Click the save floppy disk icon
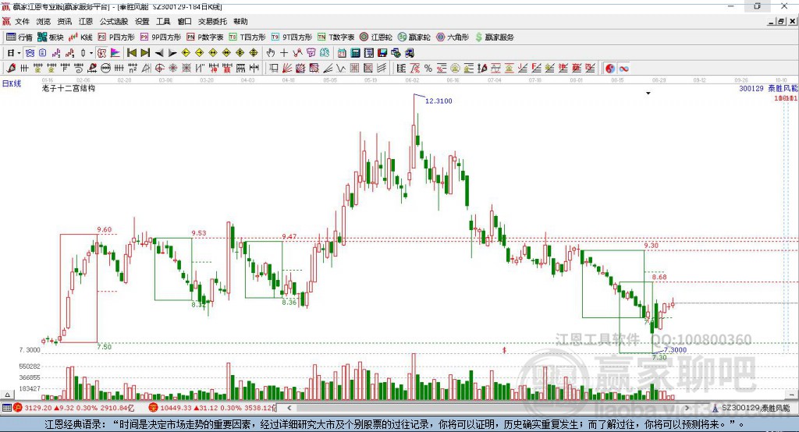The width and height of the screenshot is (799, 432). 382,53
